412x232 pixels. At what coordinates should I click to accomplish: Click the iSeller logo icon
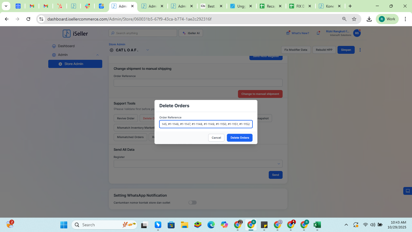[66, 34]
